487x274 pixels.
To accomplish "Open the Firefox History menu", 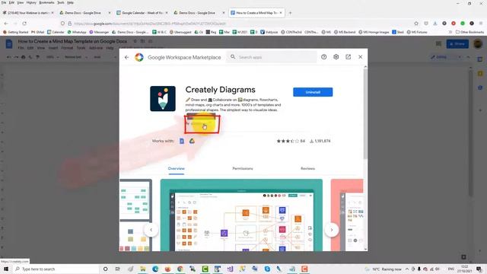I will [x=31, y=2].
